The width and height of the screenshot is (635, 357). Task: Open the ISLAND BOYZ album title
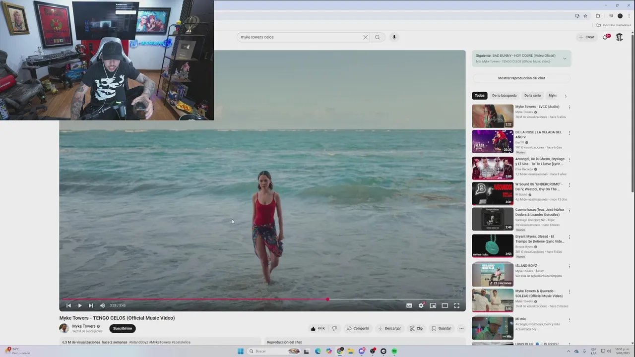[x=526, y=266]
